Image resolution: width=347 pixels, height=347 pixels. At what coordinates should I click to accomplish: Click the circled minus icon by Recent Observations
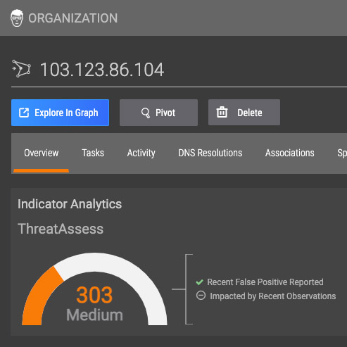click(x=201, y=296)
